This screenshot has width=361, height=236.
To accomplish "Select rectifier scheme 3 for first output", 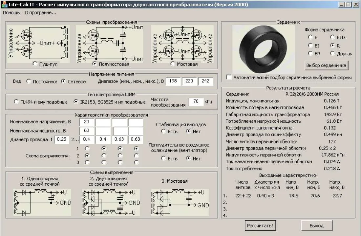I will point(87,162).
